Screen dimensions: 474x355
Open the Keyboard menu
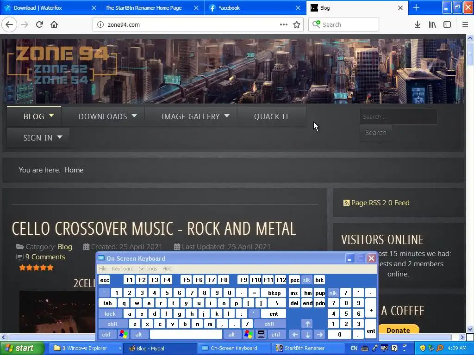click(x=122, y=269)
